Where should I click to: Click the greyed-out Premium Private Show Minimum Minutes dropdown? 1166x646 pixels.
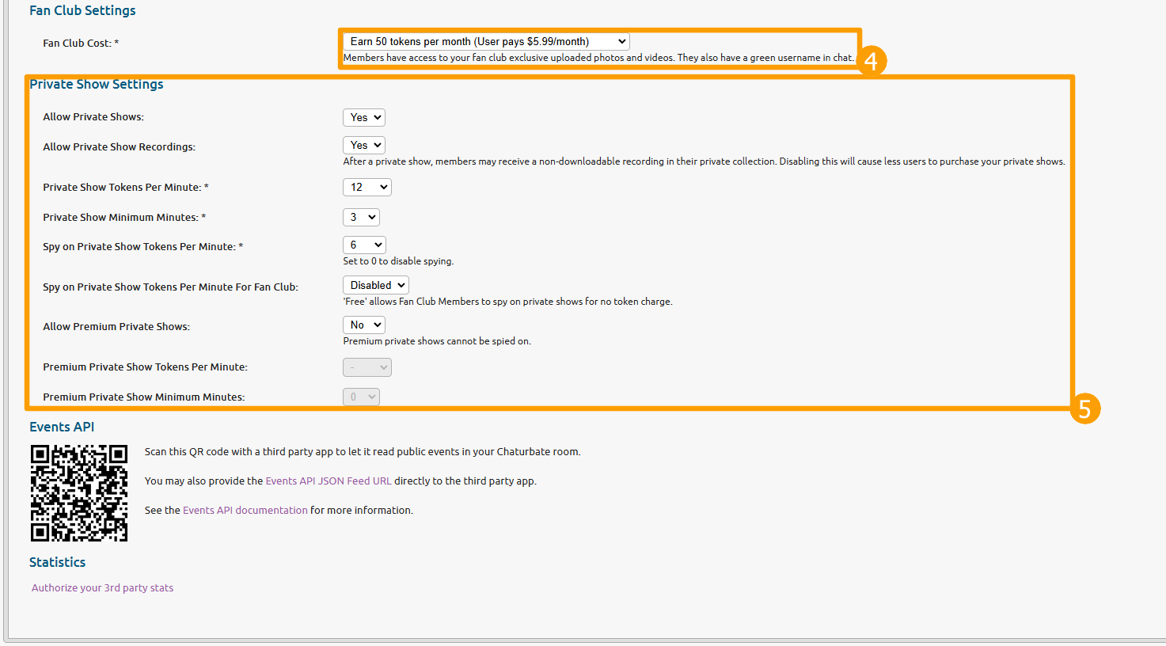[x=361, y=397]
